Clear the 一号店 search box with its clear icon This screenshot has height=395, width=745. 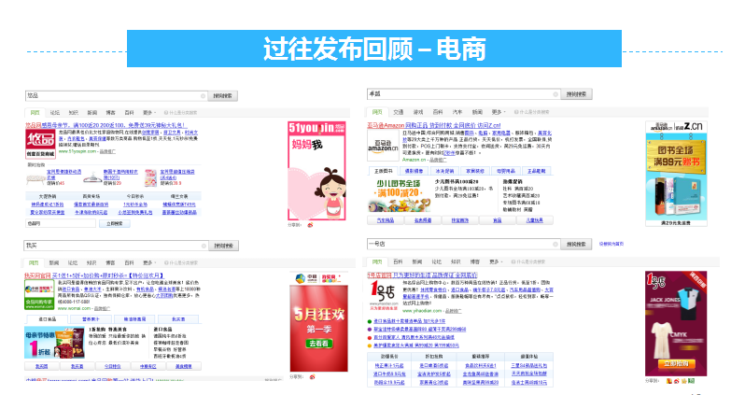click(x=555, y=245)
